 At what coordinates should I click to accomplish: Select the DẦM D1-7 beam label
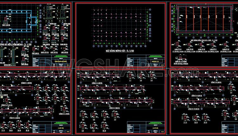[115, 108]
